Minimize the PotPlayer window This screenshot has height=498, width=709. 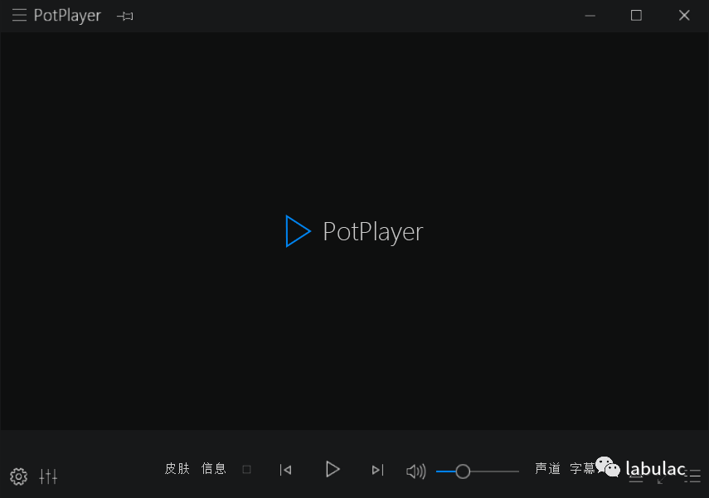tap(590, 16)
